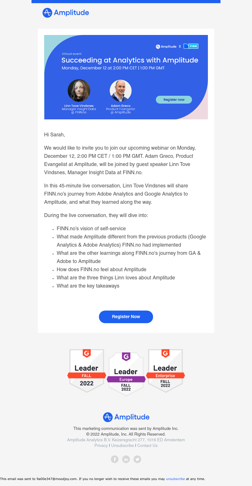The width and height of the screenshot is (252, 486).
Task: Select the G2 Leader Enterprise badge
Action: click(x=165, y=371)
